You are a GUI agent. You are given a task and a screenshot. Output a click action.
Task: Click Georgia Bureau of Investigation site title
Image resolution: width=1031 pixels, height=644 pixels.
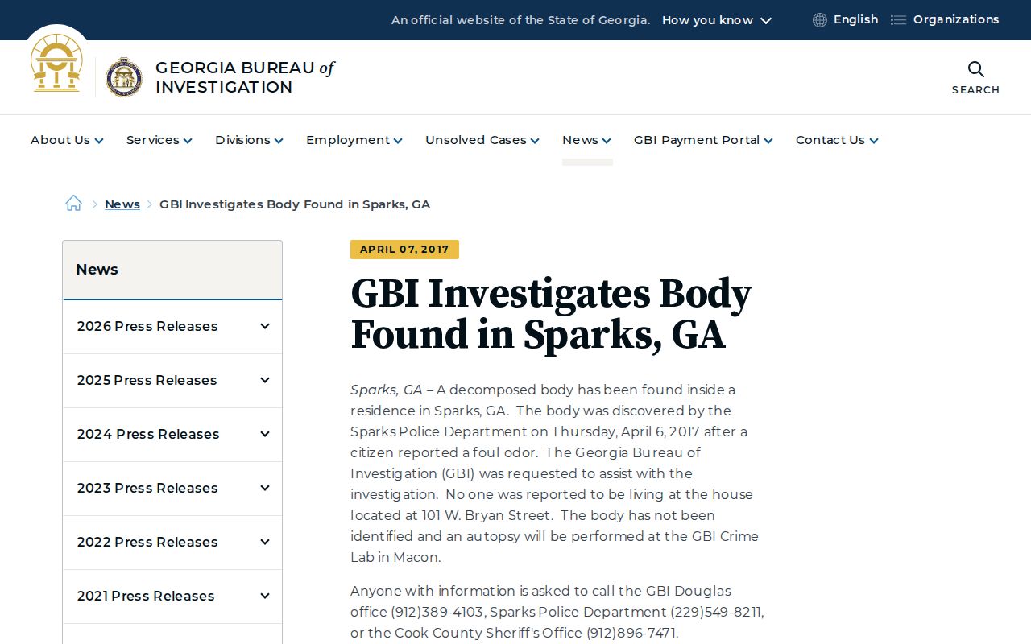pyautogui.click(x=245, y=77)
